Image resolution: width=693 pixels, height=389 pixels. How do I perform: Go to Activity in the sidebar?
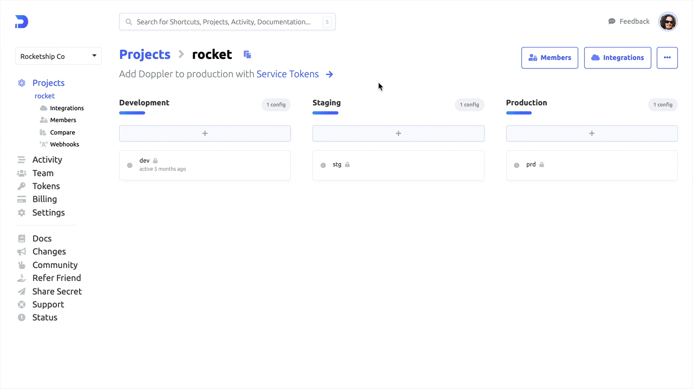47,159
